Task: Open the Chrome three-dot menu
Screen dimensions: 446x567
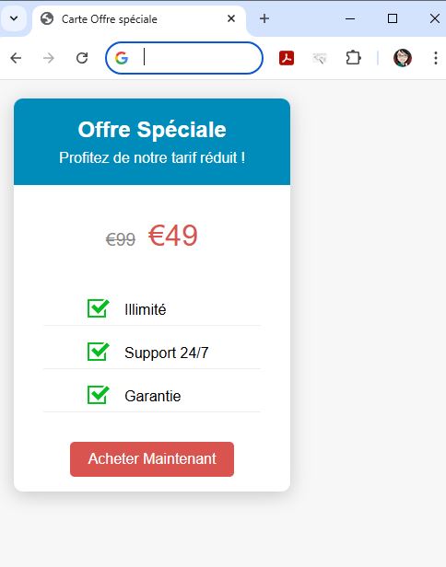Action: tap(436, 58)
